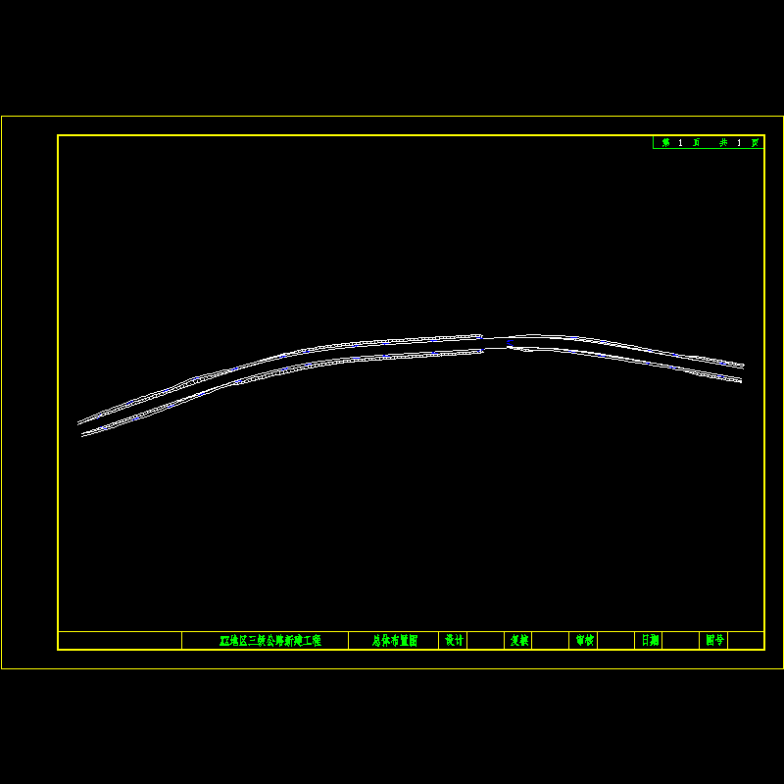The height and width of the screenshot is (784, 784).
Task: Click the empty cell right of 设计
Action: pos(485,640)
